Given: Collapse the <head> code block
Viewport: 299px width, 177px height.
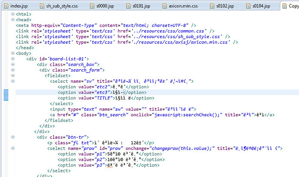Looking at the screenshot, I should [13, 19].
